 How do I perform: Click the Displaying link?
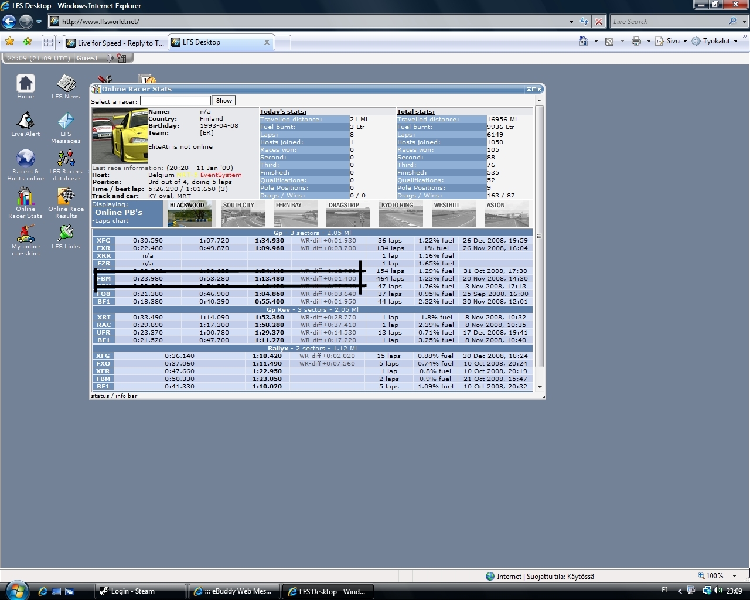110,204
